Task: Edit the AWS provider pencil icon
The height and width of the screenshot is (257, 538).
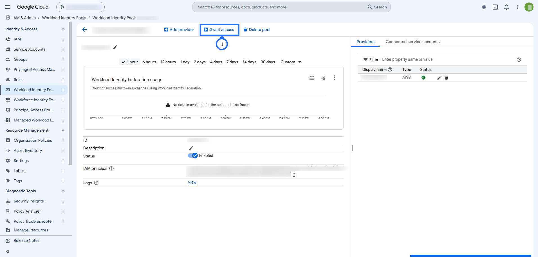Action: [x=439, y=78]
